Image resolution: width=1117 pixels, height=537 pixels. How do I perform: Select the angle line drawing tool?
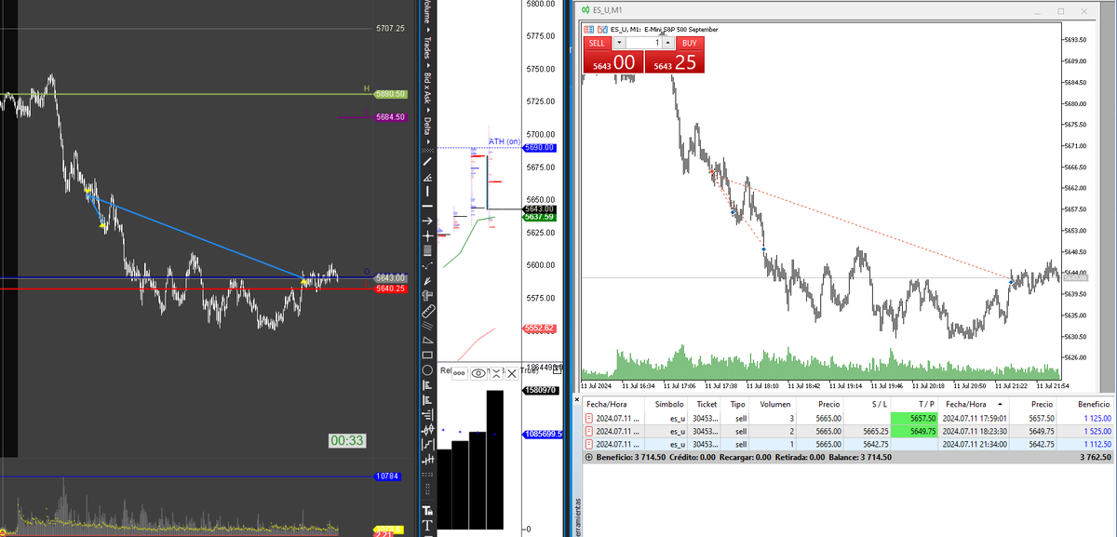coord(427,176)
